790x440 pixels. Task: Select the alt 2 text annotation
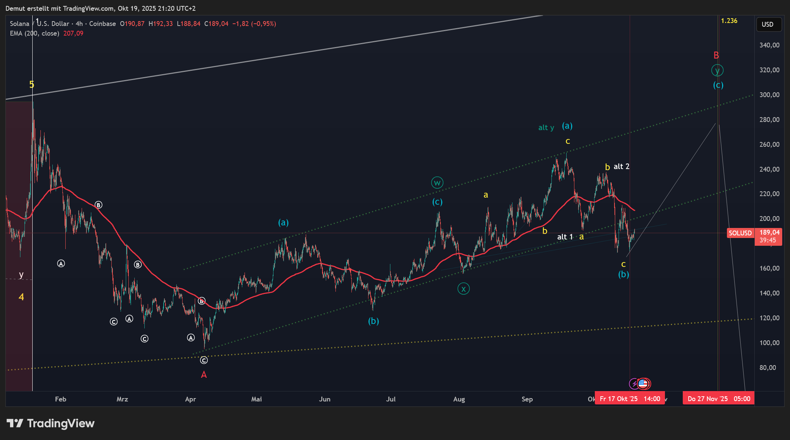[622, 166]
